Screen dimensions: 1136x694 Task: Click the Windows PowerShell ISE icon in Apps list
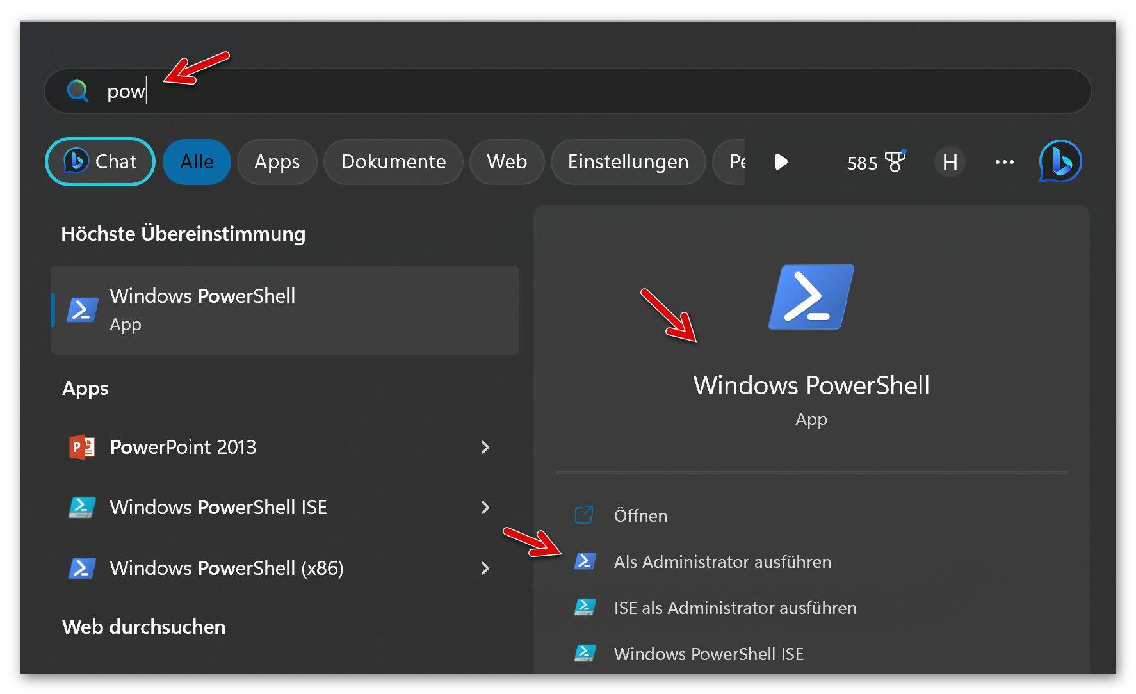(x=82, y=507)
